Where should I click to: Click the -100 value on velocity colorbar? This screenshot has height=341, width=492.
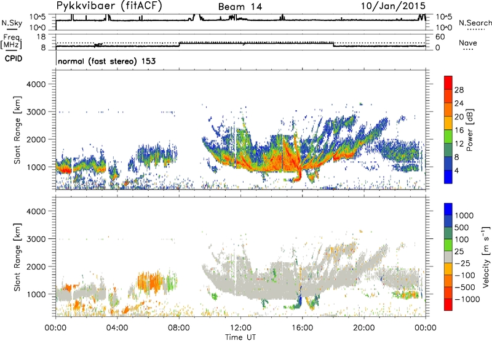[x=465, y=275]
